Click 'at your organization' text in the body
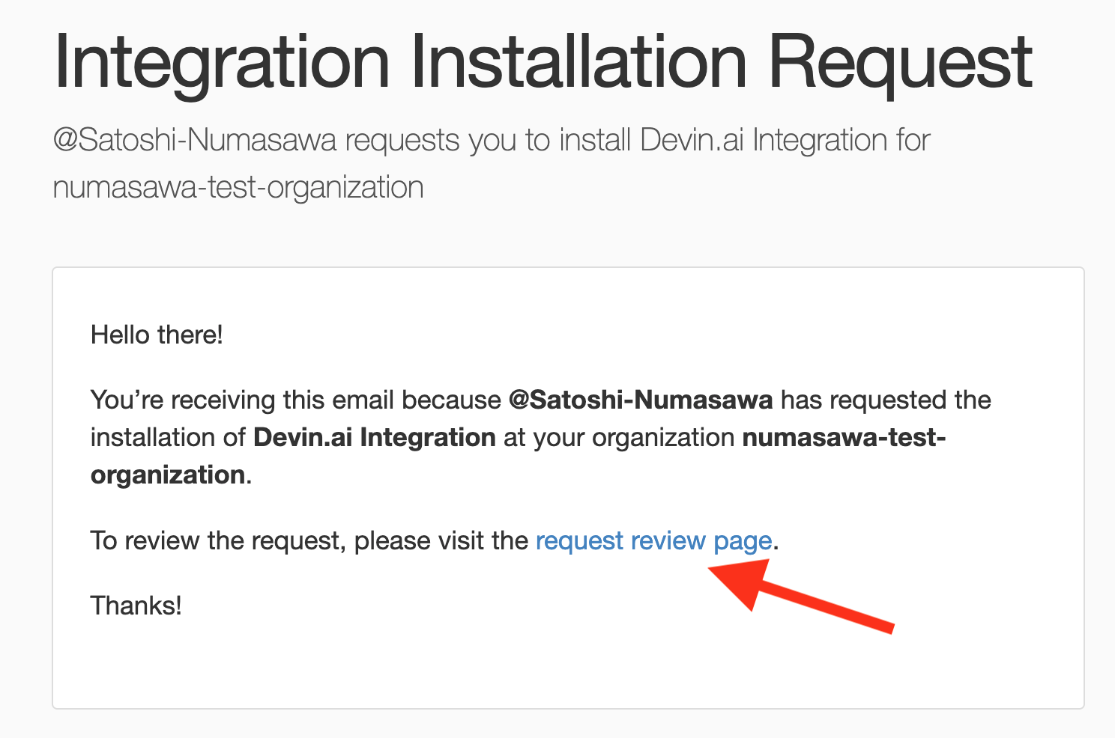Screen dimensions: 1115x738 pyautogui.click(x=619, y=437)
